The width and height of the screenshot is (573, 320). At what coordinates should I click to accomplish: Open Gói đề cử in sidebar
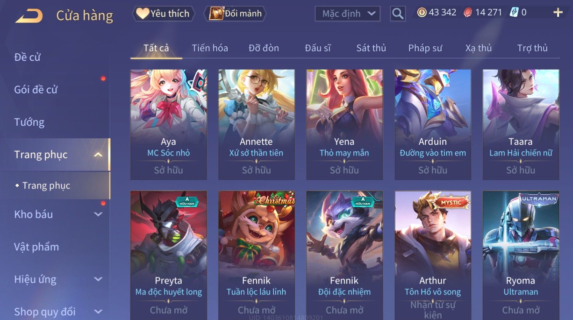coord(36,90)
